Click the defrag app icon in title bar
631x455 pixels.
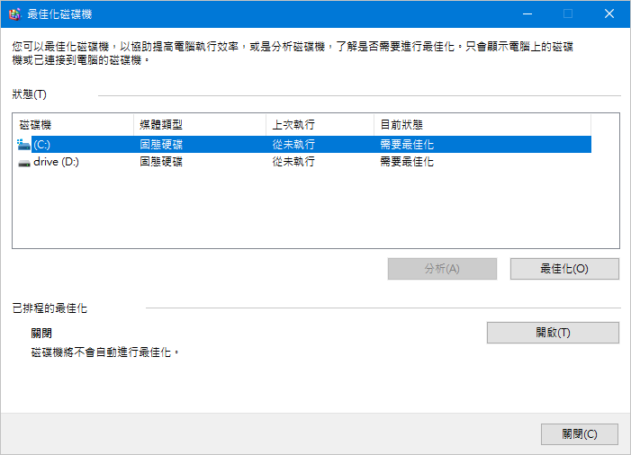(x=14, y=14)
